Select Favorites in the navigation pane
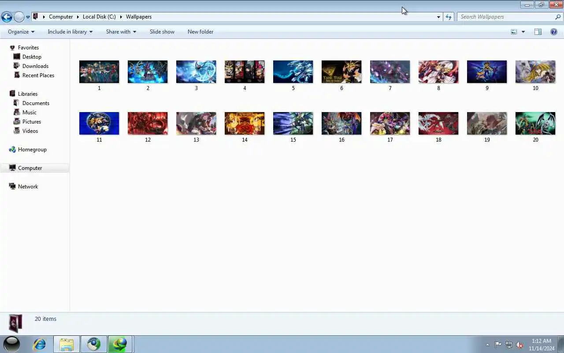This screenshot has height=353, width=564. [x=28, y=48]
